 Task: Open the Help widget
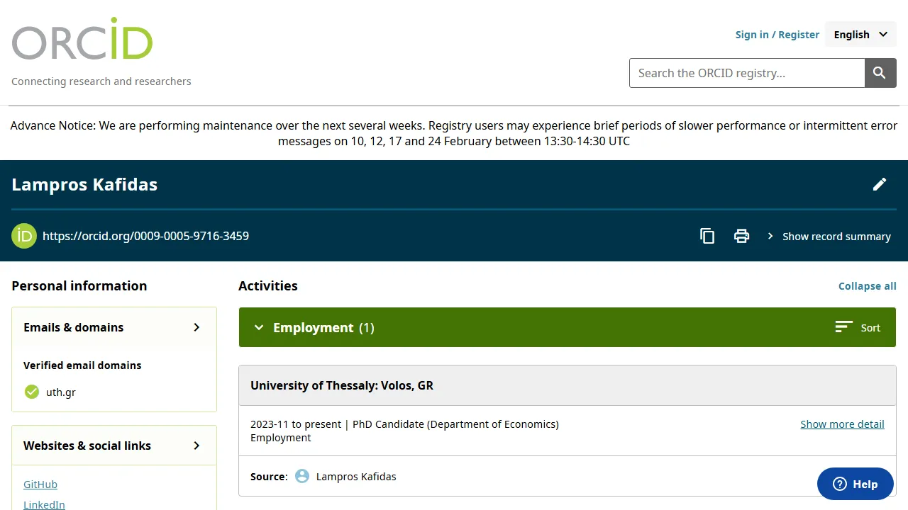tap(855, 484)
